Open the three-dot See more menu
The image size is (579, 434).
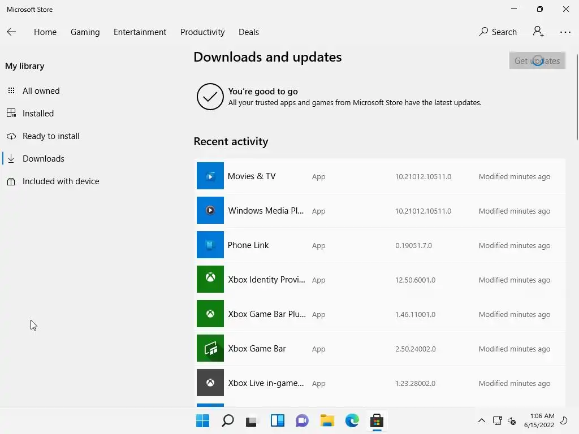[x=565, y=32]
